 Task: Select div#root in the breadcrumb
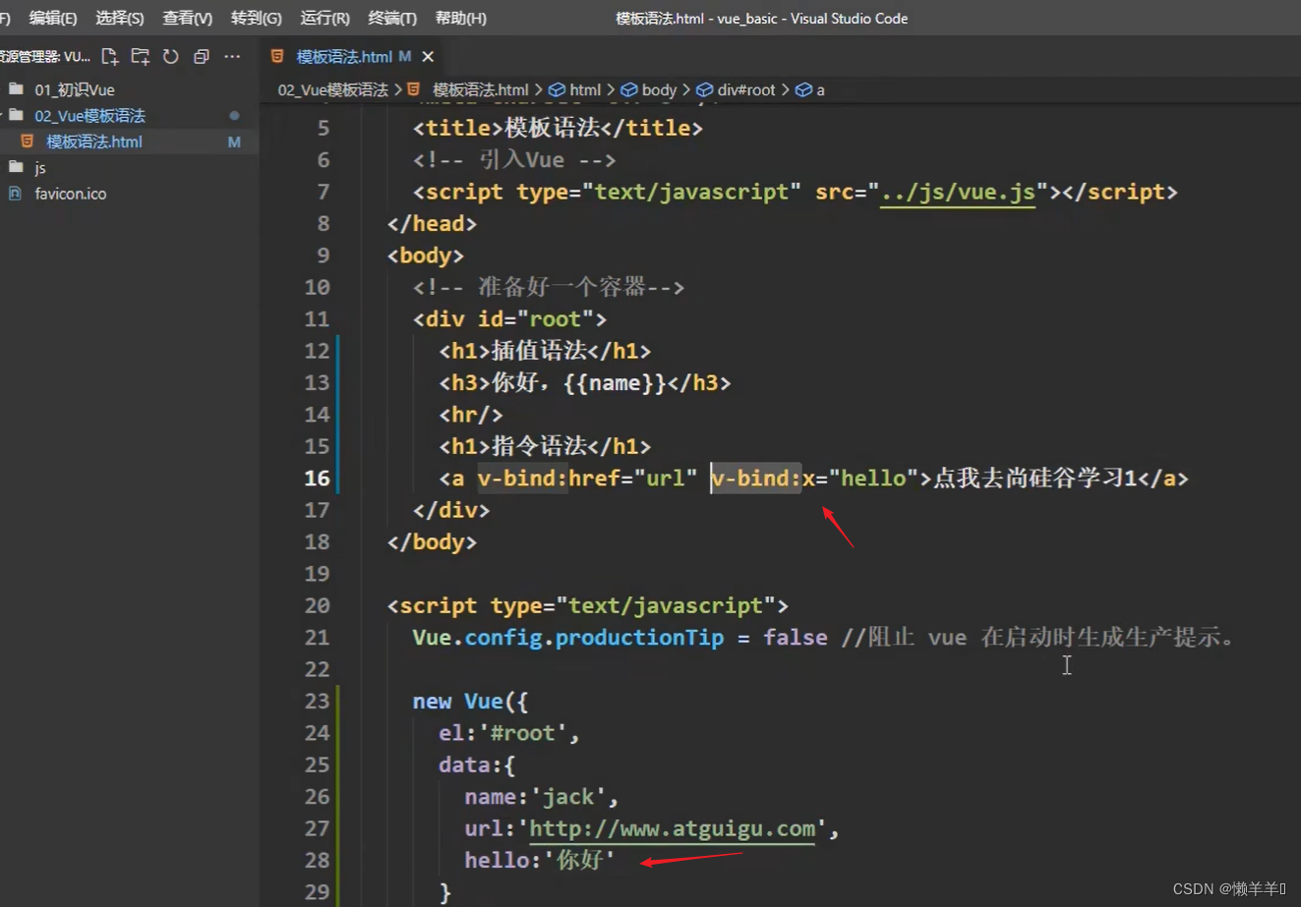pos(745,90)
